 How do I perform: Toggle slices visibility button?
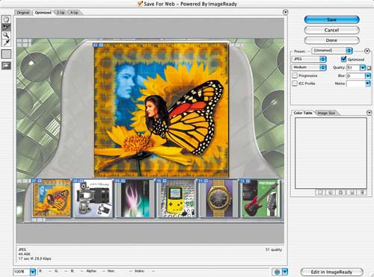pos(6,66)
